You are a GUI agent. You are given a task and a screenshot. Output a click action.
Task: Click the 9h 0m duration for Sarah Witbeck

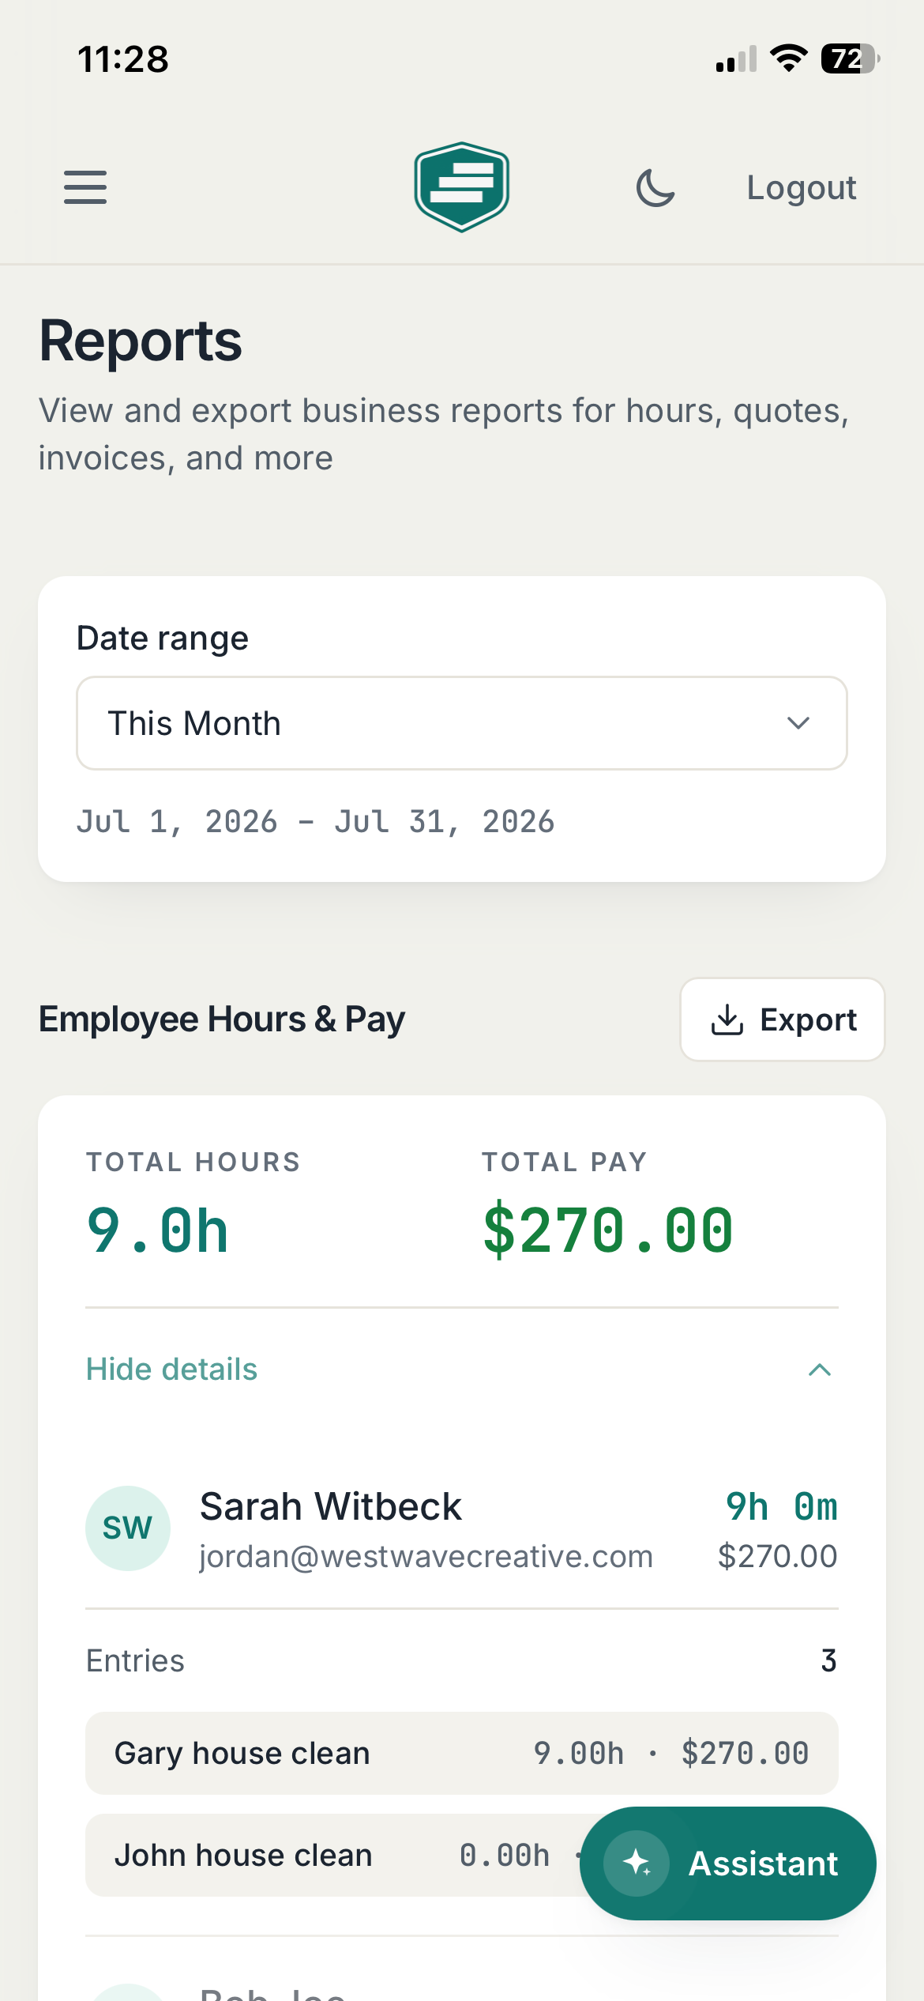(x=782, y=1506)
